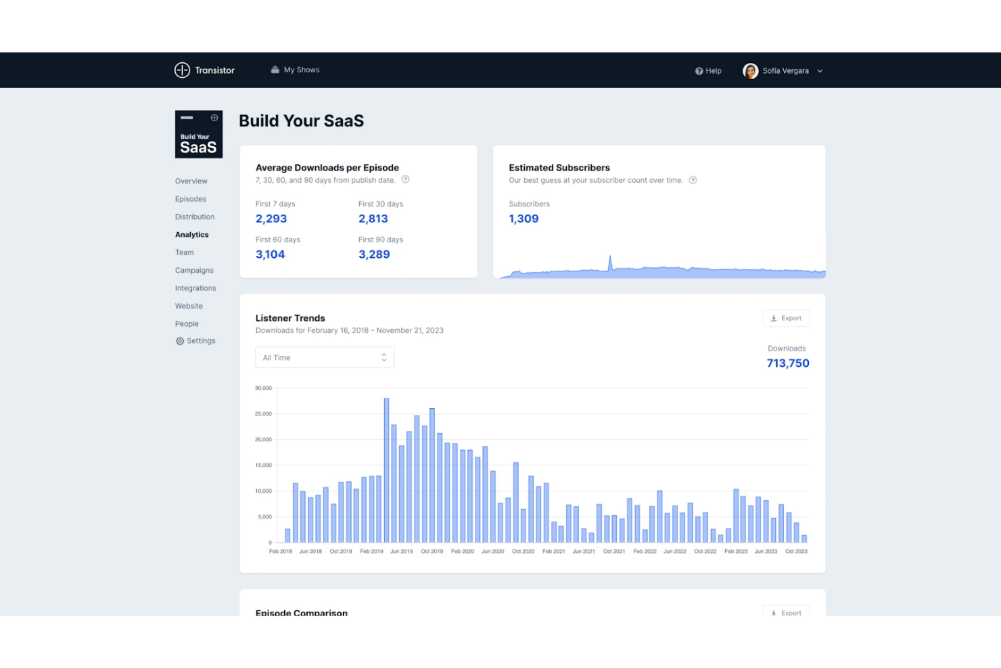Click the tallest bar in Listener Trends chart
The width and height of the screenshot is (1001, 668).
(386, 470)
